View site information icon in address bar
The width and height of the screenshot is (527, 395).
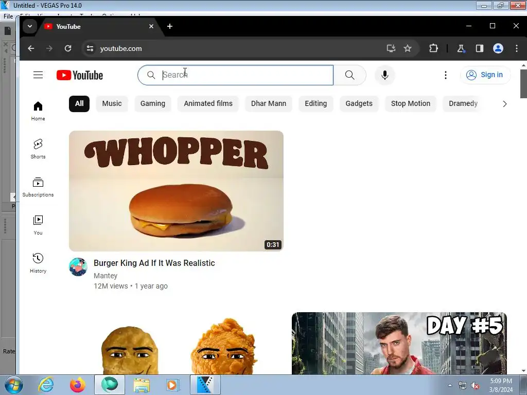(x=90, y=48)
